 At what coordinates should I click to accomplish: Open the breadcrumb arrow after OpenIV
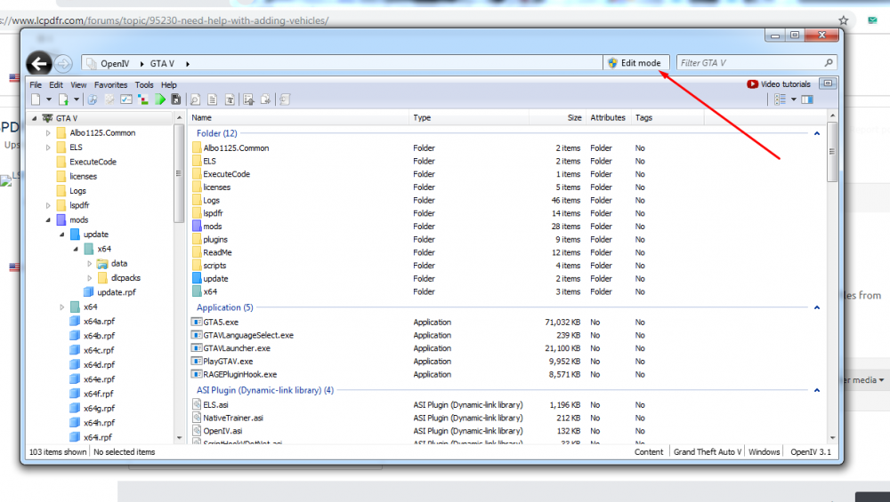pyautogui.click(x=142, y=63)
